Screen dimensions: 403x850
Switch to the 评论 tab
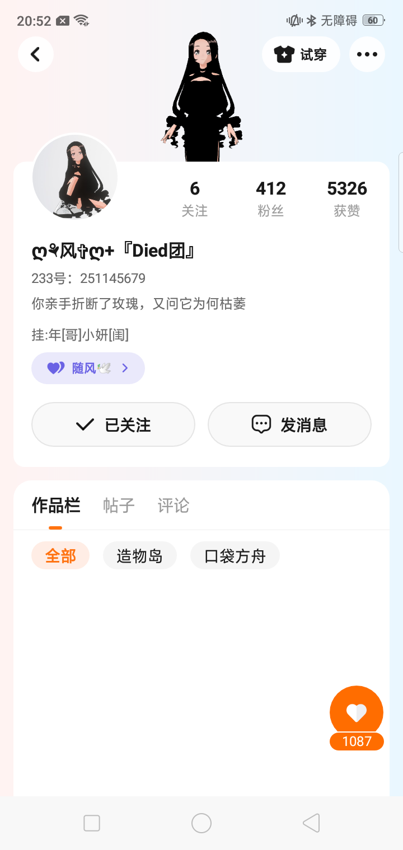[x=174, y=506]
